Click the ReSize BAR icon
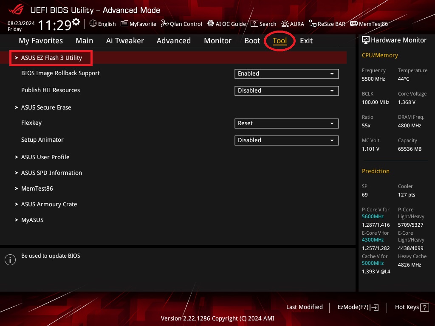Image resolution: width=435 pixels, height=326 pixels. point(313,24)
